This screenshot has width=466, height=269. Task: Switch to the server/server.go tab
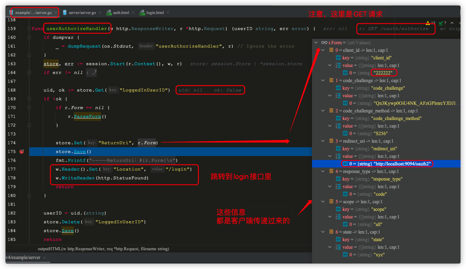tap(82, 13)
